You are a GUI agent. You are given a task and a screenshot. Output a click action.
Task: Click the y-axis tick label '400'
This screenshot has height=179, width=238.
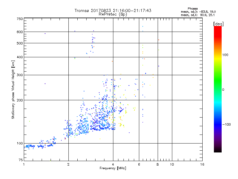point(20,57)
